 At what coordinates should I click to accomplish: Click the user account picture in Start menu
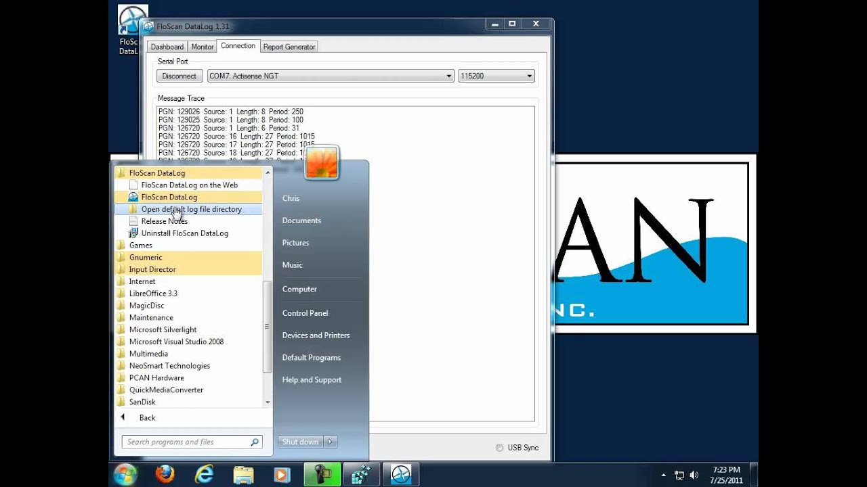coord(322,162)
